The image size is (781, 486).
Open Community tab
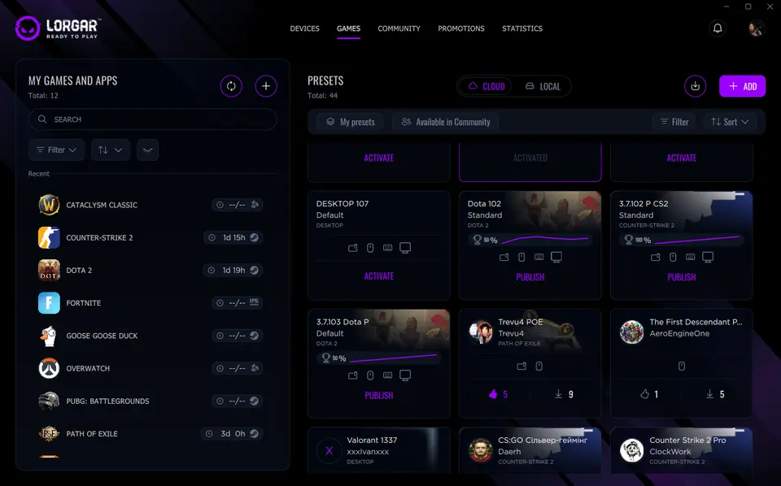[x=399, y=28]
